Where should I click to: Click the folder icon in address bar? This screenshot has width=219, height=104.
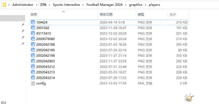click(4, 5)
